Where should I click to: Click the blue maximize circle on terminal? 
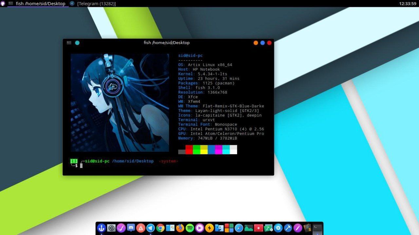tap(263, 43)
